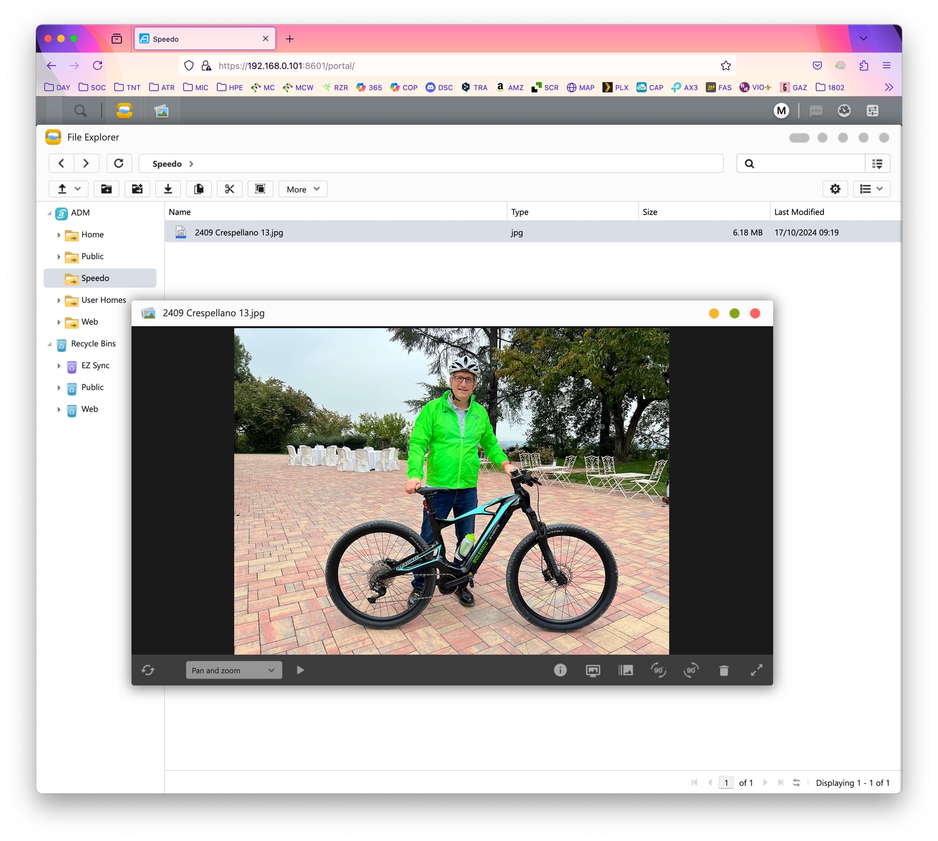Click the slideshow screen icon in viewer
The height and width of the screenshot is (841, 938).
click(593, 670)
